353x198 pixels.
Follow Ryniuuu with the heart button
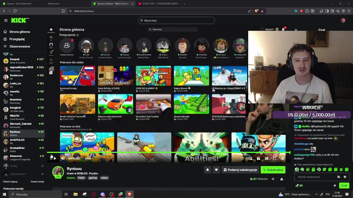point(216,170)
